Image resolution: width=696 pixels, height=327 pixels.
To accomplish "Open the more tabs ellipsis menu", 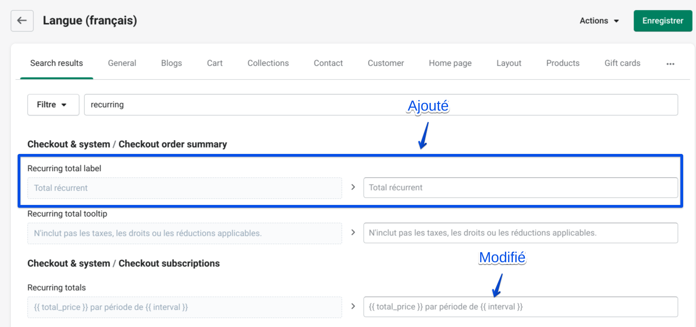I will 670,63.
